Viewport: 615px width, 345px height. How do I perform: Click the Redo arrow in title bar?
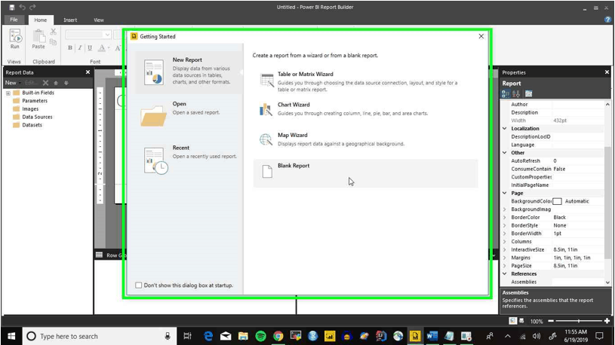[32, 7]
